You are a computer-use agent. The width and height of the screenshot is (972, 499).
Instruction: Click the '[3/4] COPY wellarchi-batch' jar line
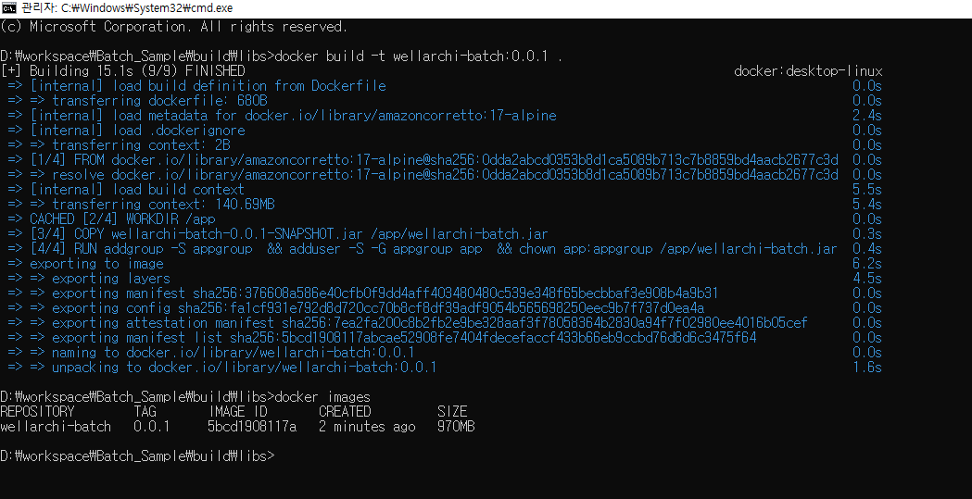289,233
